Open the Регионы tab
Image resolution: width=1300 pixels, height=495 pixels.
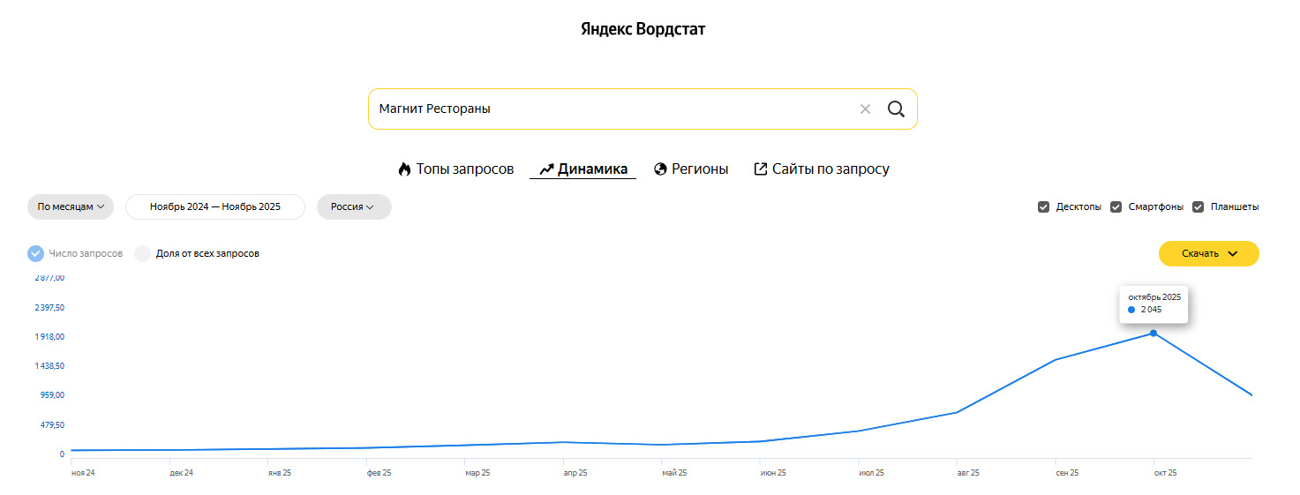tap(700, 169)
